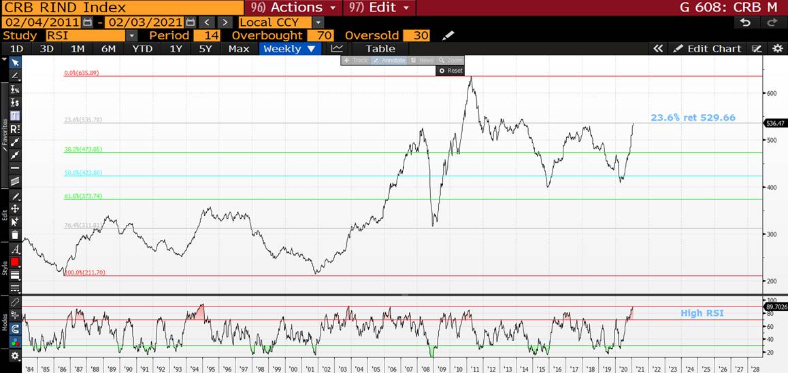Viewport: 788px width, 373px height.
Task: Pick the horizontal line tool
Action: point(15,168)
